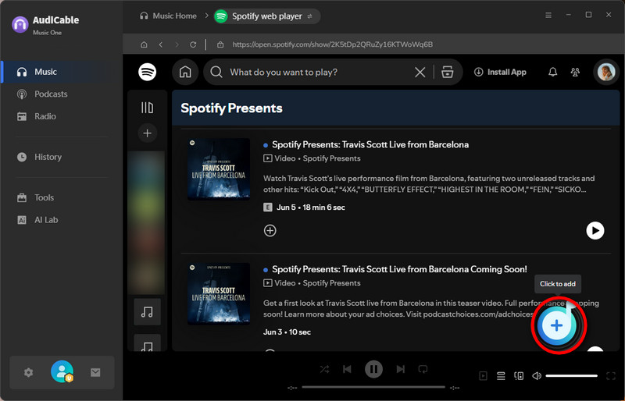
Task: Go back using the browser back arrow
Action: pos(161,44)
